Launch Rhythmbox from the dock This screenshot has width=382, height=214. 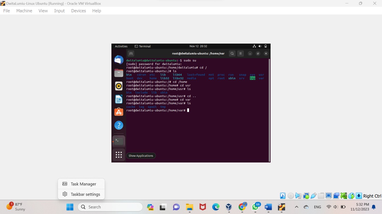pos(119,86)
